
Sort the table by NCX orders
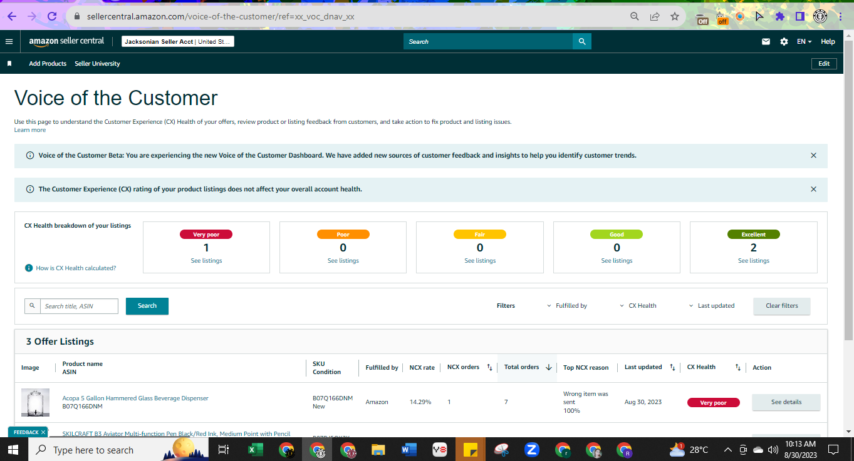489,367
